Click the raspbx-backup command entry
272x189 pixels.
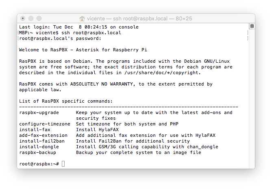[x=38, y=152]
